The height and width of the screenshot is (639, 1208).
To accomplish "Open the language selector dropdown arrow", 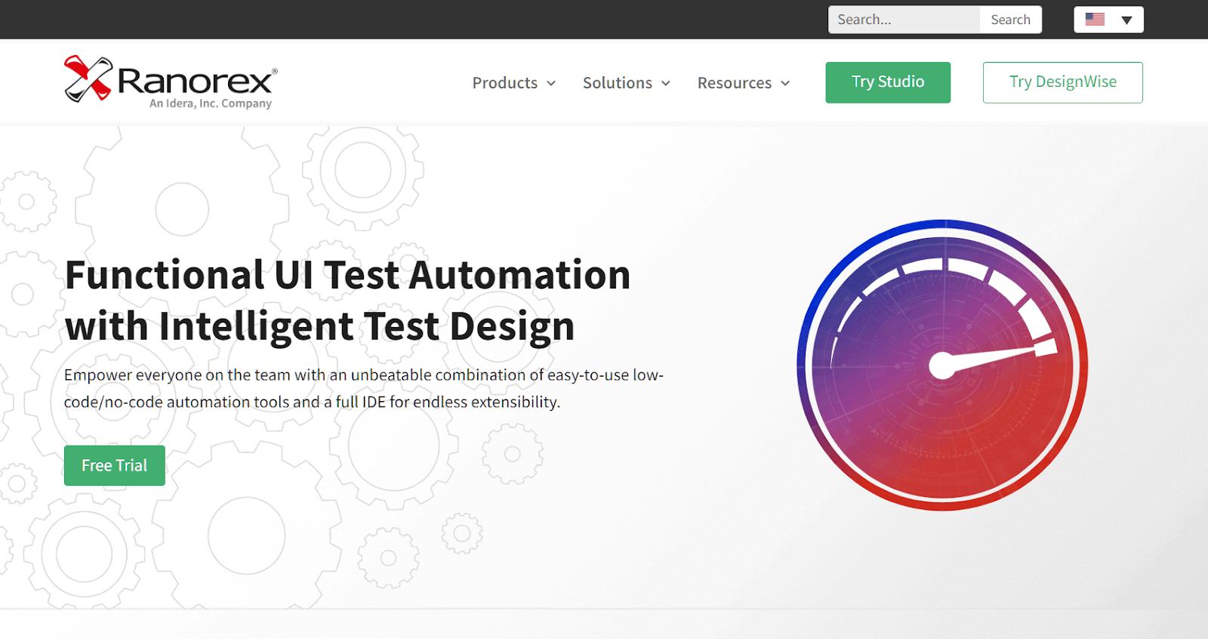I will pos(1126,20).
